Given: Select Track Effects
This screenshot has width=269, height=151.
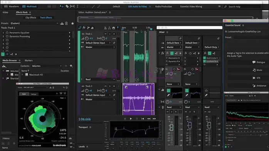Looking at the screenshot, I should click(46, 18).
